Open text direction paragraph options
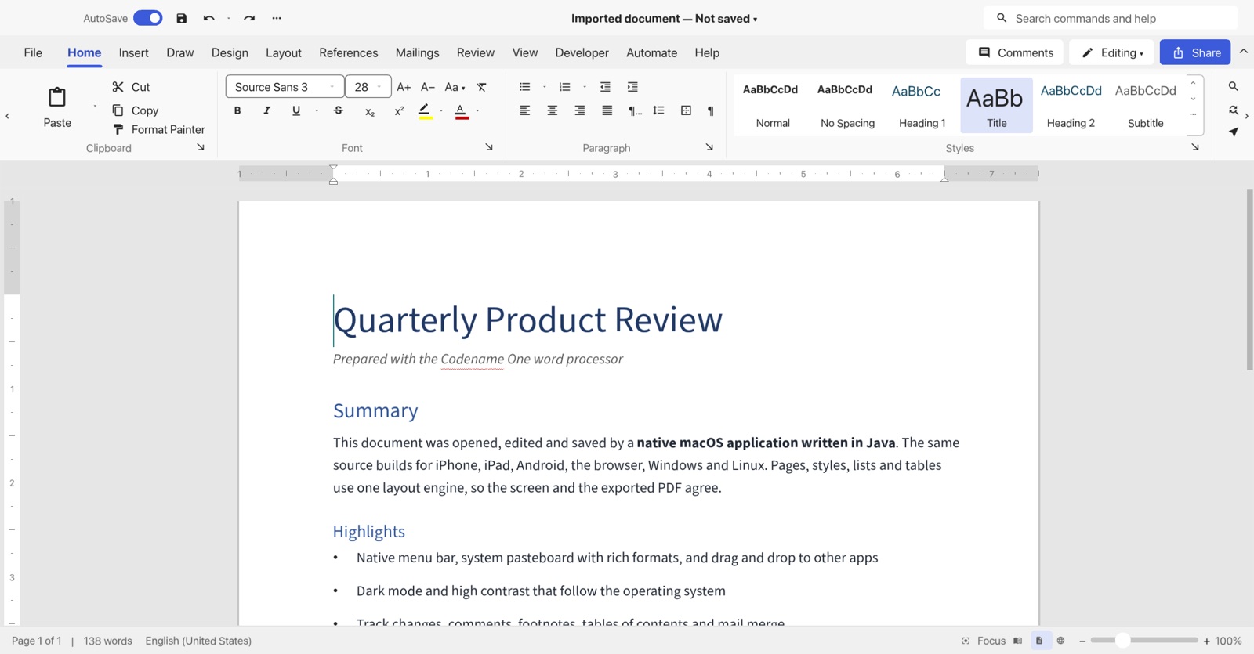 coord(635,111)
